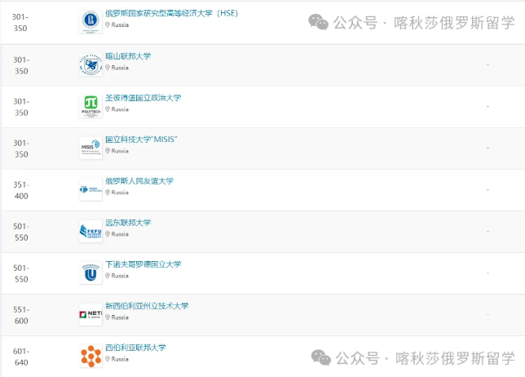Open the 新西伯利亚州立技术大学 link
Screen dimensions: 525x377
(x=147, y=306)
